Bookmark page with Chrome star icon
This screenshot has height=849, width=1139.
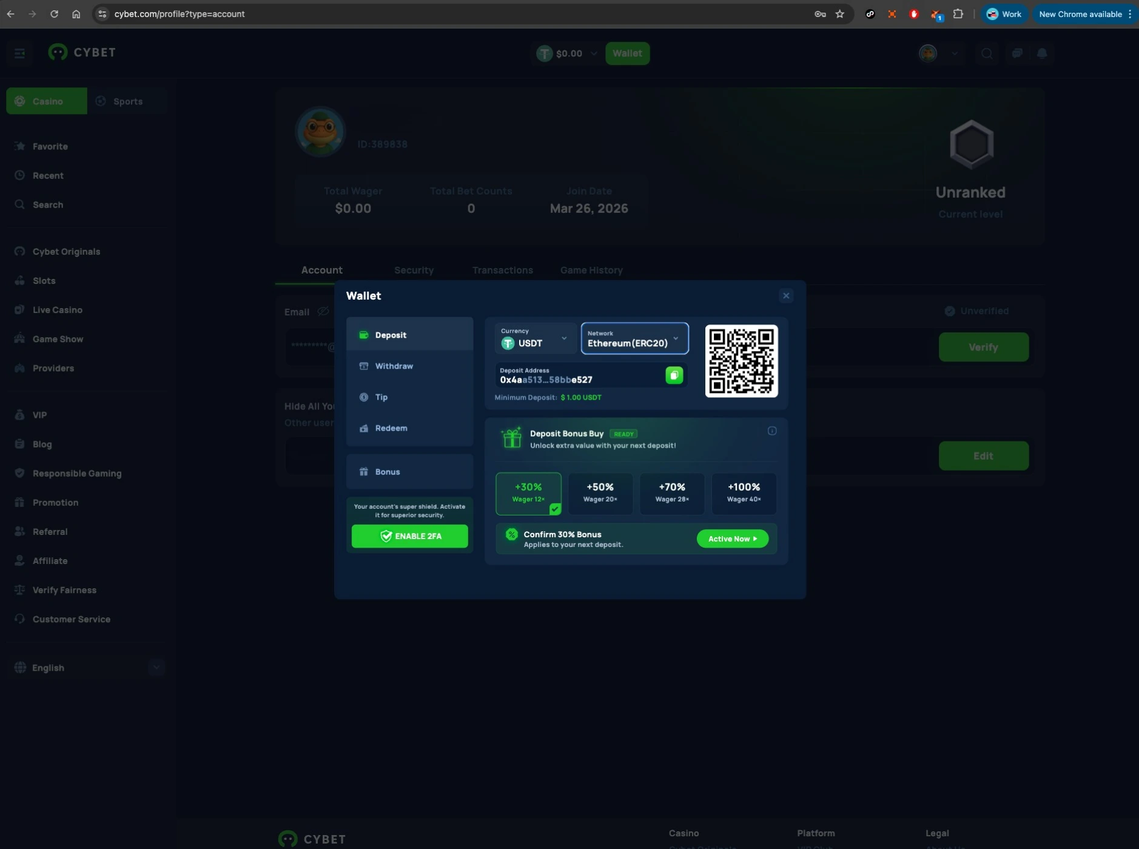point(840,14)
